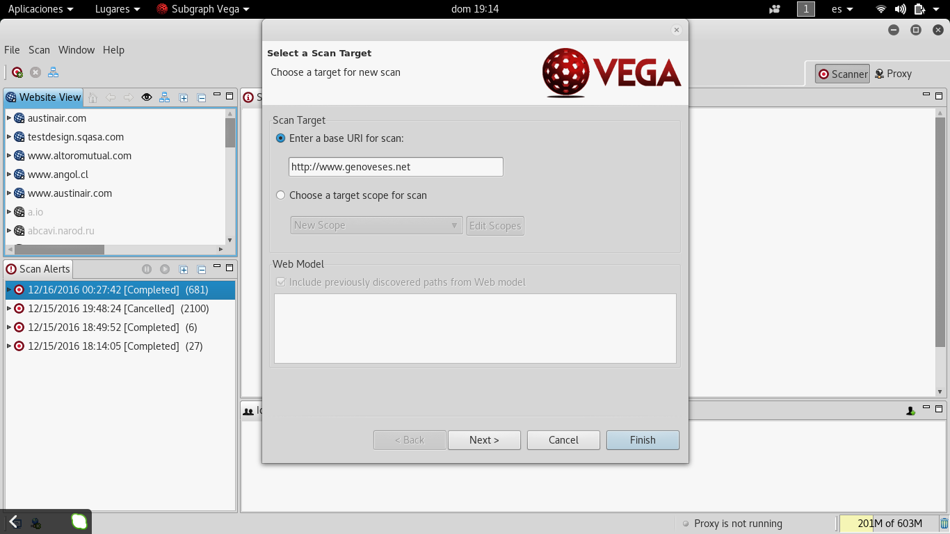Screen dimensions: 950x534
Task: Click the Wi-Fi icon in system tray
Action: [x=881, y=9]
